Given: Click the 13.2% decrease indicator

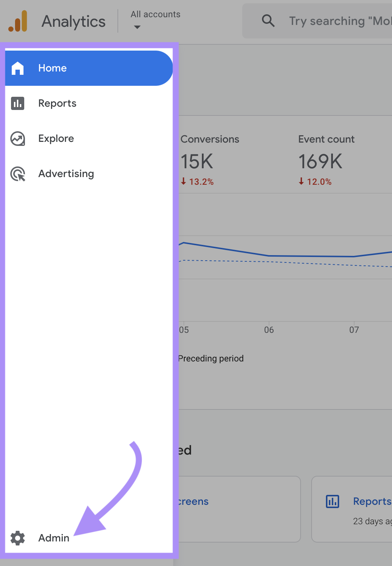Looking at the screenshot, I should click(197, 181).
